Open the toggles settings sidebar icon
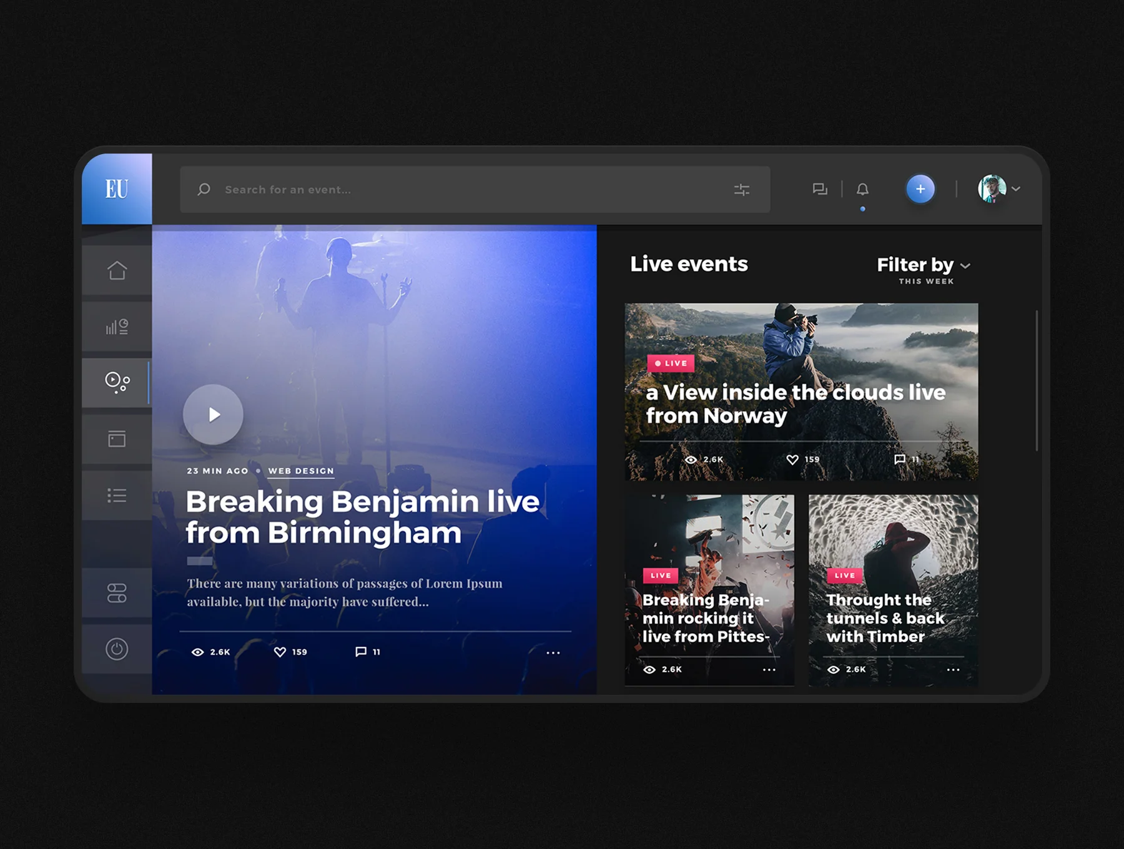 coord(117,593)
